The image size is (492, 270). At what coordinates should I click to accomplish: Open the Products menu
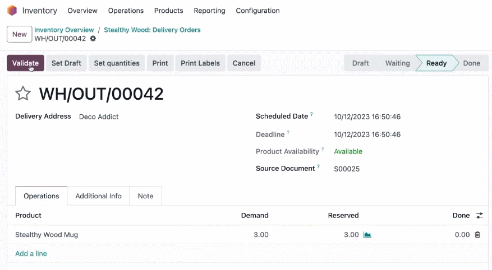(x=168, y=11)
